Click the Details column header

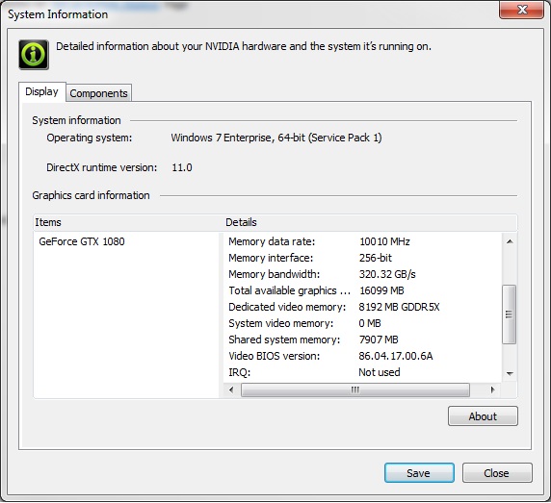tap(370, 222)
